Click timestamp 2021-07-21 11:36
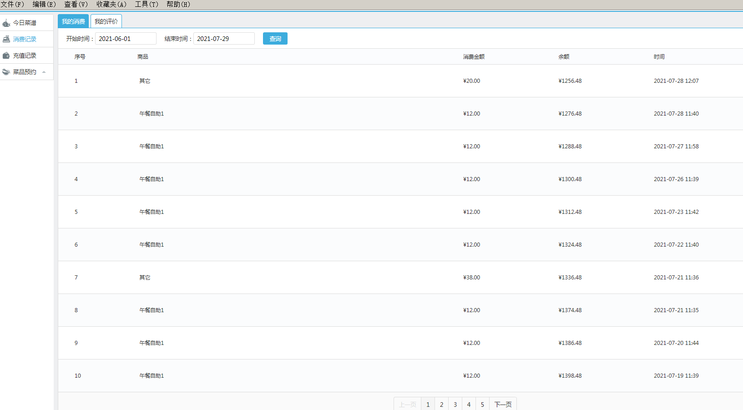Image resolution: width=743 pixels, height=410 pixels. click(676, 278)
